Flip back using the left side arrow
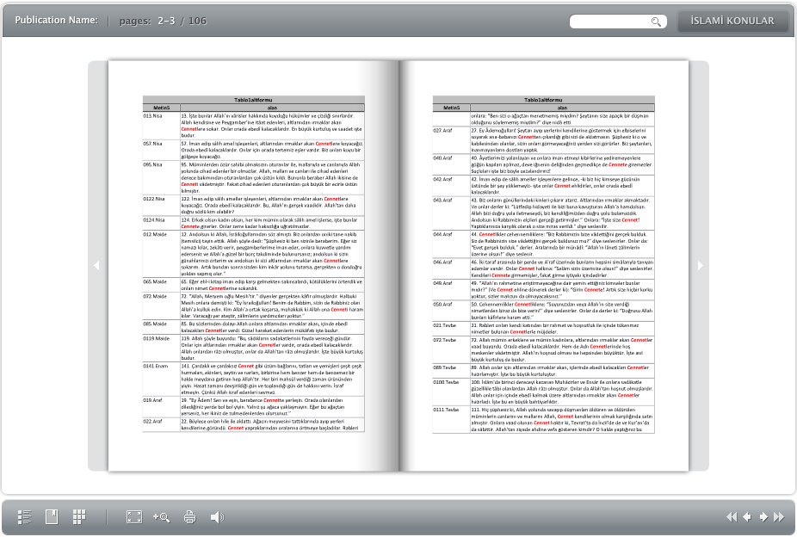This screenshot has height=537, width=797. [96, 266]
